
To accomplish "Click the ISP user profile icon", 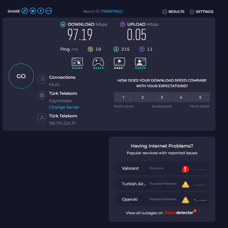I will coord(42,118).
